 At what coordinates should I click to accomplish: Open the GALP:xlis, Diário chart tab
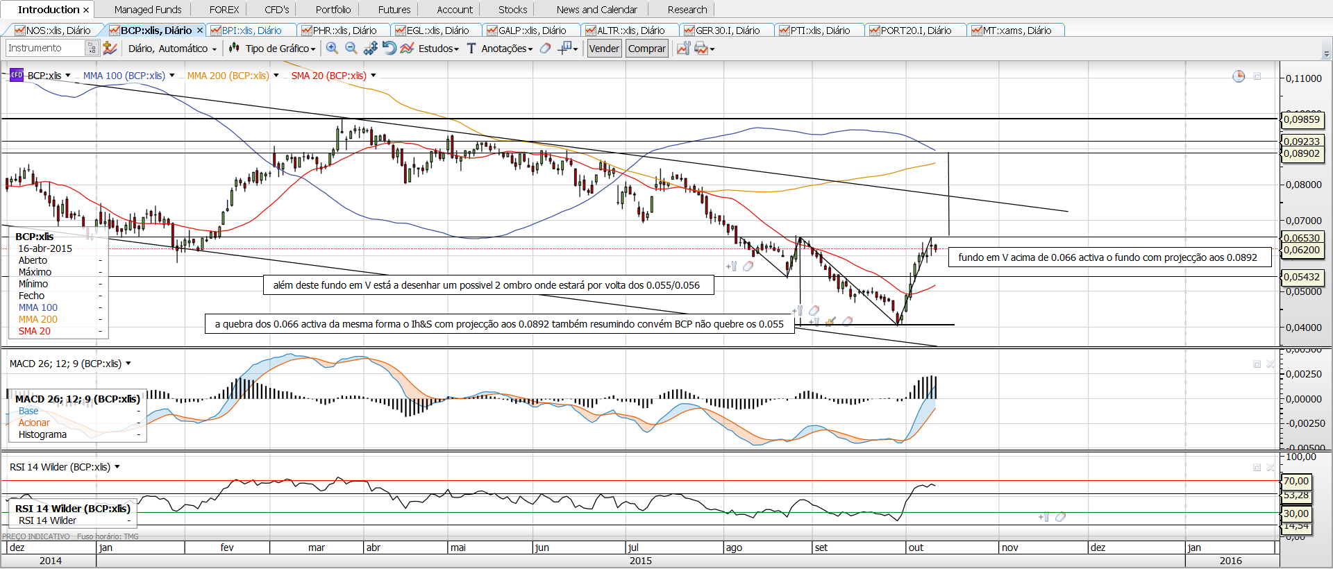(531, 31)
